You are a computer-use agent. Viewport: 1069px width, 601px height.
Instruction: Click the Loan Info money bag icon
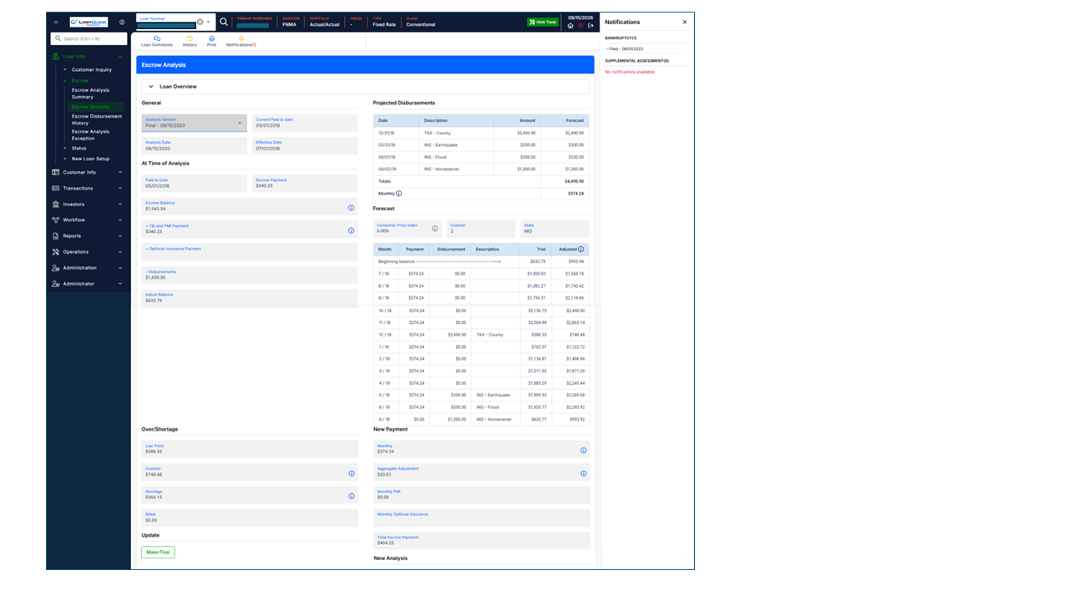[55, 57]
